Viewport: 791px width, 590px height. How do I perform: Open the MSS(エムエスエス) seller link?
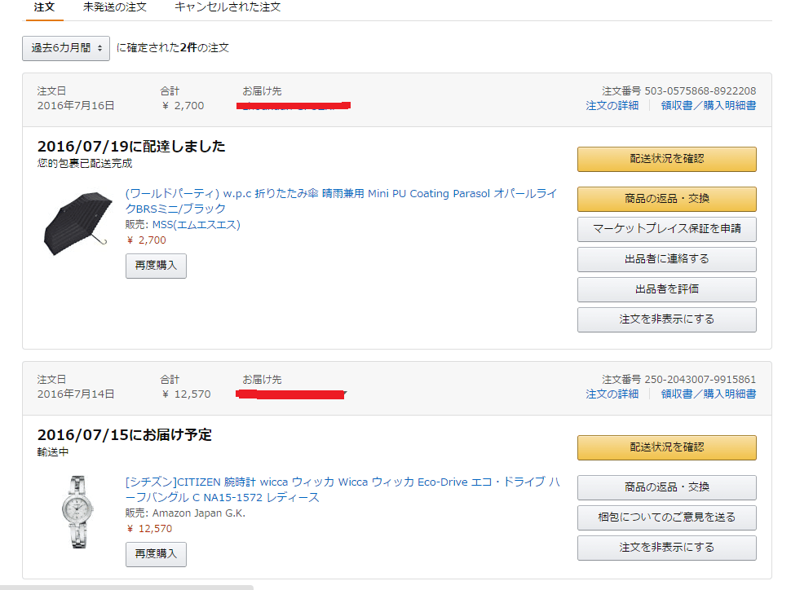click(x=196, y=225)
